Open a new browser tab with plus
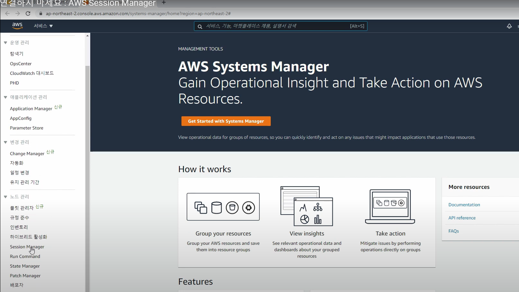Viewport: 519px width, 292px height. 164,3
